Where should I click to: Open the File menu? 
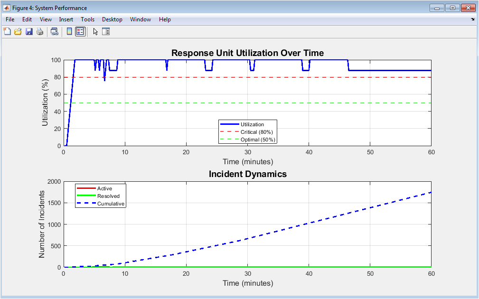click(10, 19)
